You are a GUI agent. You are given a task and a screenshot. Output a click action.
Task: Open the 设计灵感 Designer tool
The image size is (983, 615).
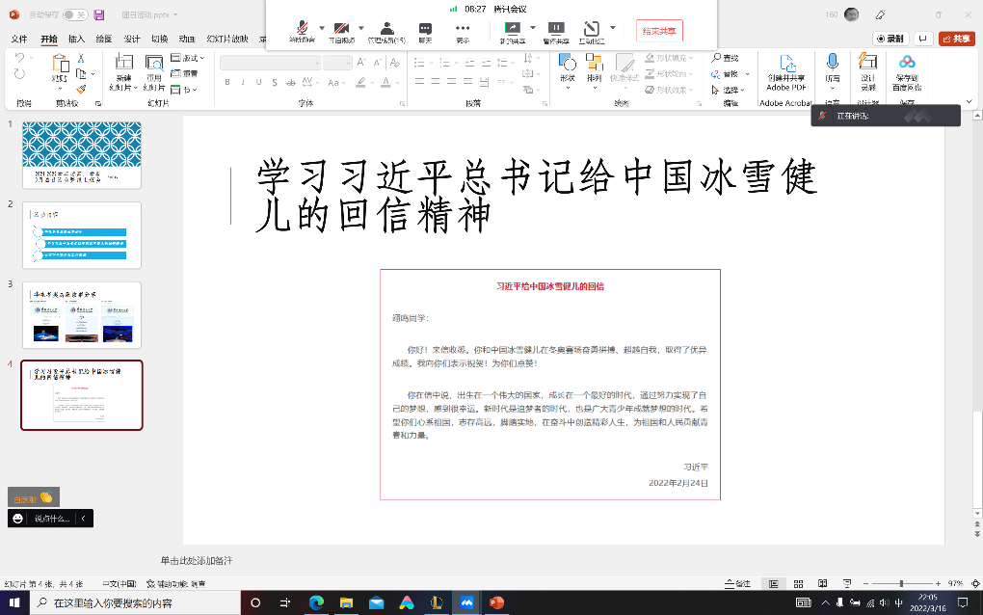tap(866, 66)
